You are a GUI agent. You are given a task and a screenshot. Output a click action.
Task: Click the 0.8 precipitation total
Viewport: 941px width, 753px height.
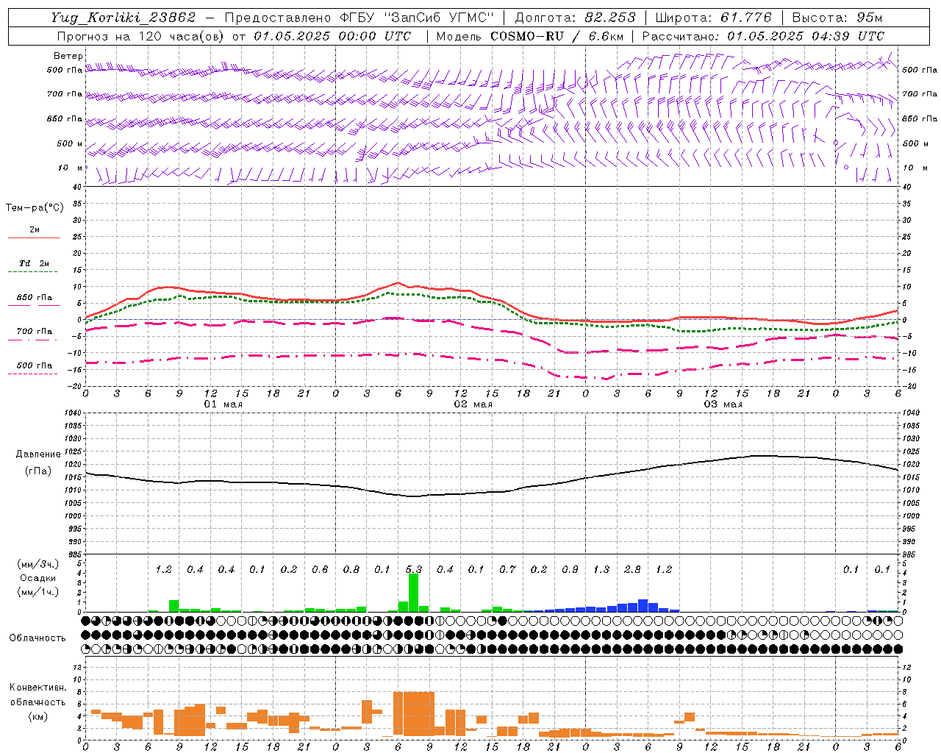pos(351,569)
